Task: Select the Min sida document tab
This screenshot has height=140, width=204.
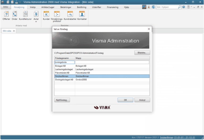Action: tap(7, 31)
